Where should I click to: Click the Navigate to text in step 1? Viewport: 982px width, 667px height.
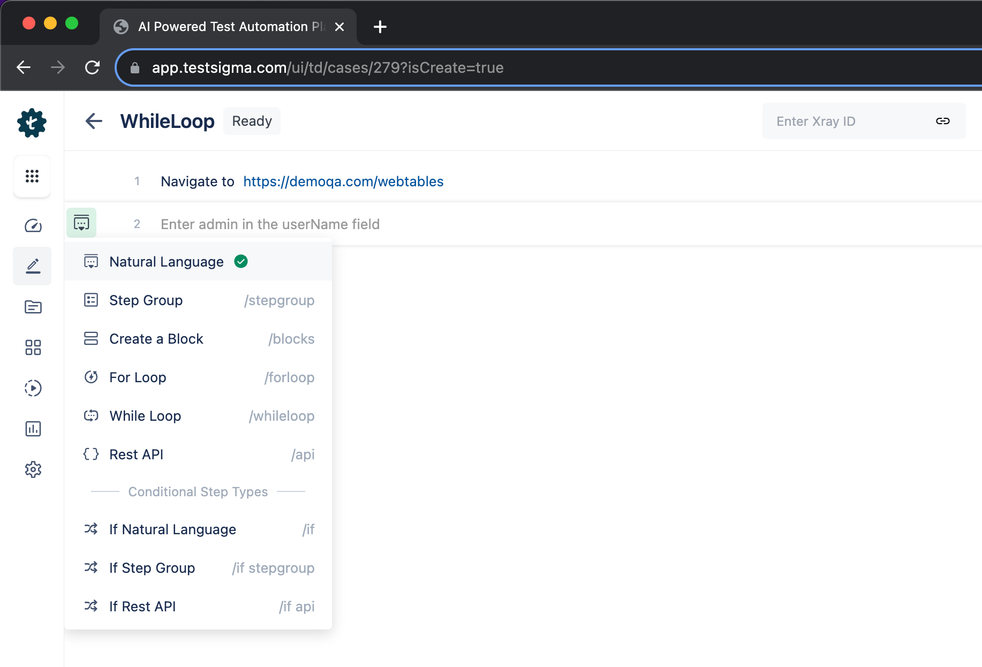point(198,181)
